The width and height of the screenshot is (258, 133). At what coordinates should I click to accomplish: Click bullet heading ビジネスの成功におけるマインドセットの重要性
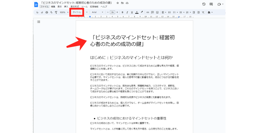[x=132, y=118]
